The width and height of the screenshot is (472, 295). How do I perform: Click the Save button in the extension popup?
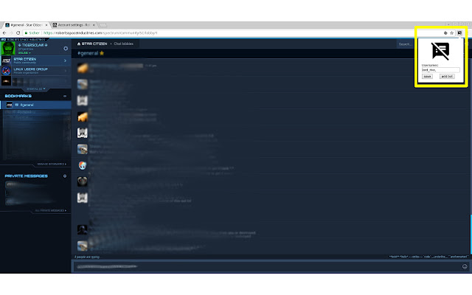pyautogui.click(x=427, y=77)
